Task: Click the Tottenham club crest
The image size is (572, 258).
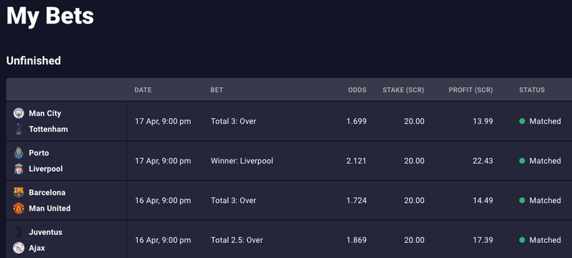Action: [x=19, y=129]
